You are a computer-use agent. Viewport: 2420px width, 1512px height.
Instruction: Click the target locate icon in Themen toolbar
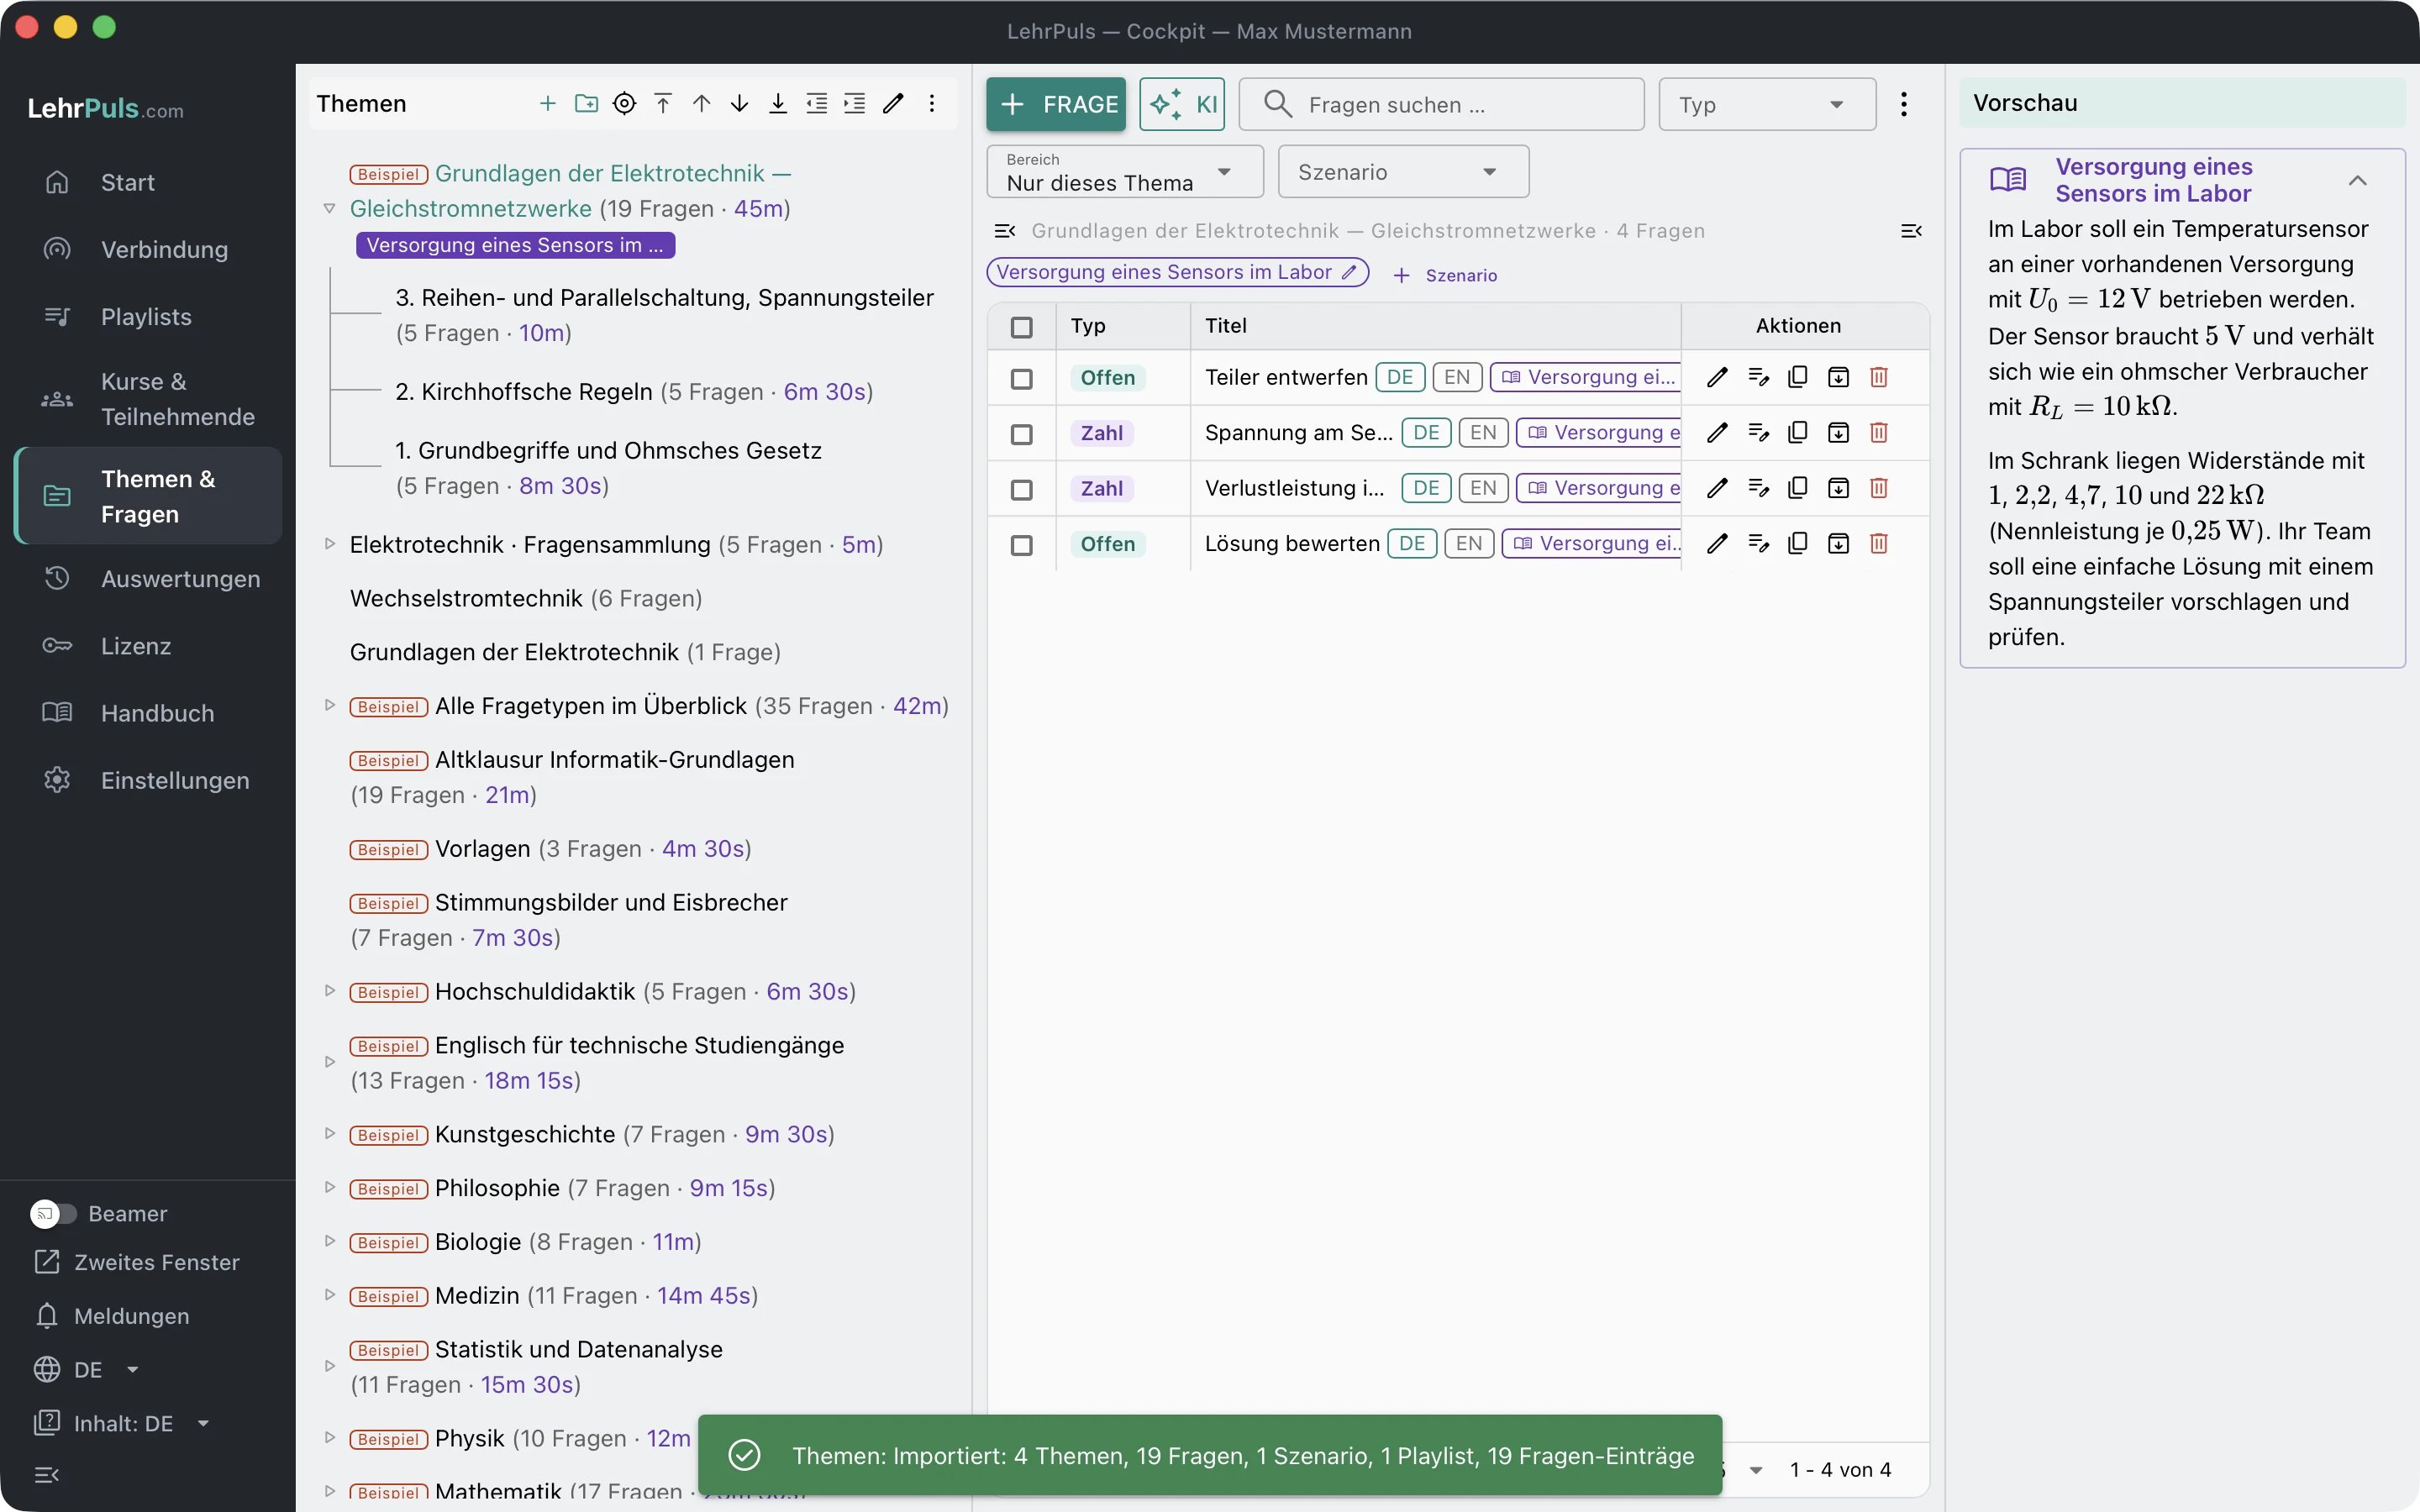click(x=624, y=104)
